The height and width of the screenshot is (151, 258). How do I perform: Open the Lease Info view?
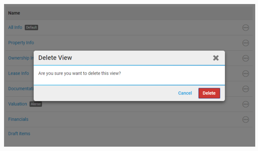tap(18, 73)
